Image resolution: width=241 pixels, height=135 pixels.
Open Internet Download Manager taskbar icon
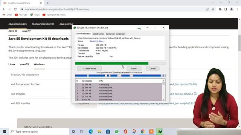(160, 132)
